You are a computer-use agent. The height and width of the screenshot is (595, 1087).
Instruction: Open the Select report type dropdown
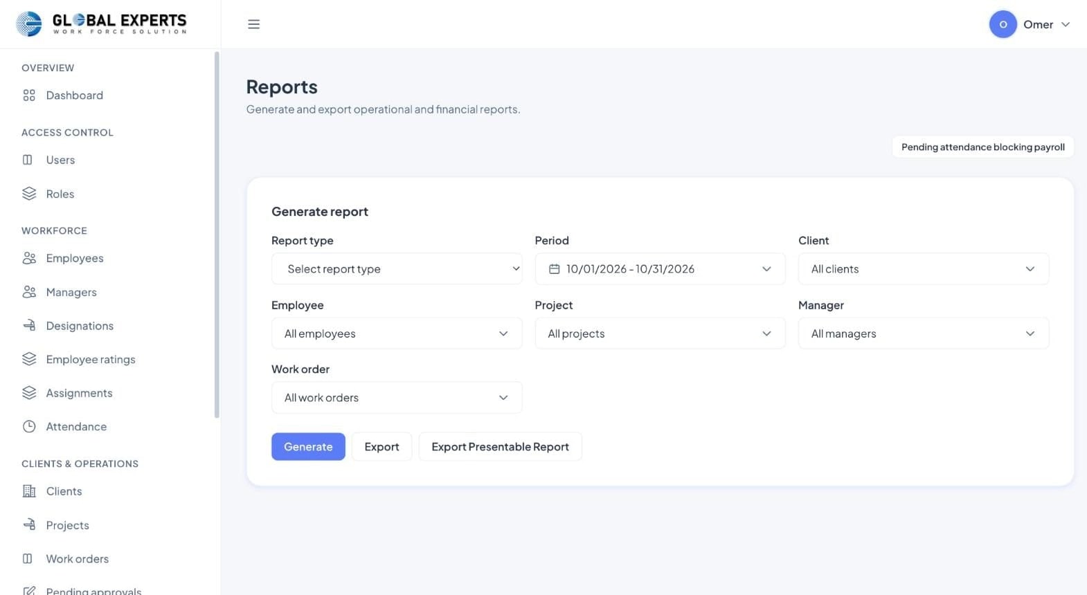tap(397, 269)
